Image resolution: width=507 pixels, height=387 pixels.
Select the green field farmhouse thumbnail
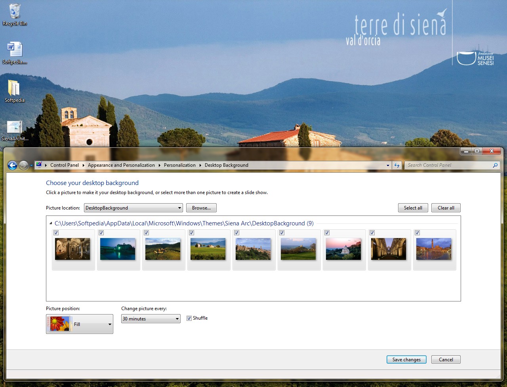click(x=208, y=249)
